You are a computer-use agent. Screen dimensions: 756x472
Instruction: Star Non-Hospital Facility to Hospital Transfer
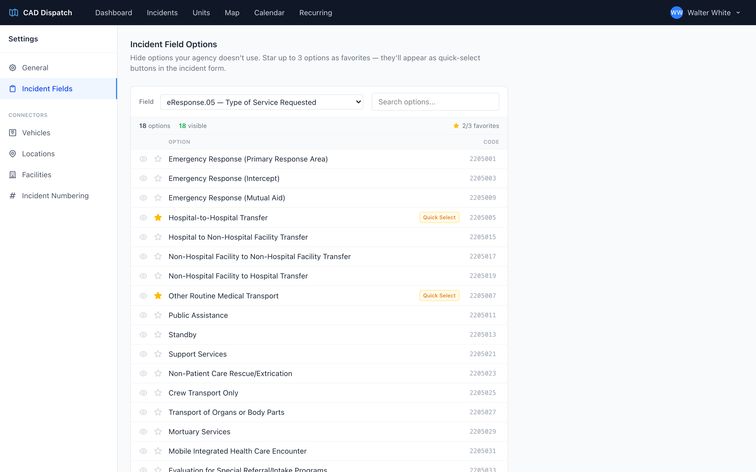(x=158, y=276)
